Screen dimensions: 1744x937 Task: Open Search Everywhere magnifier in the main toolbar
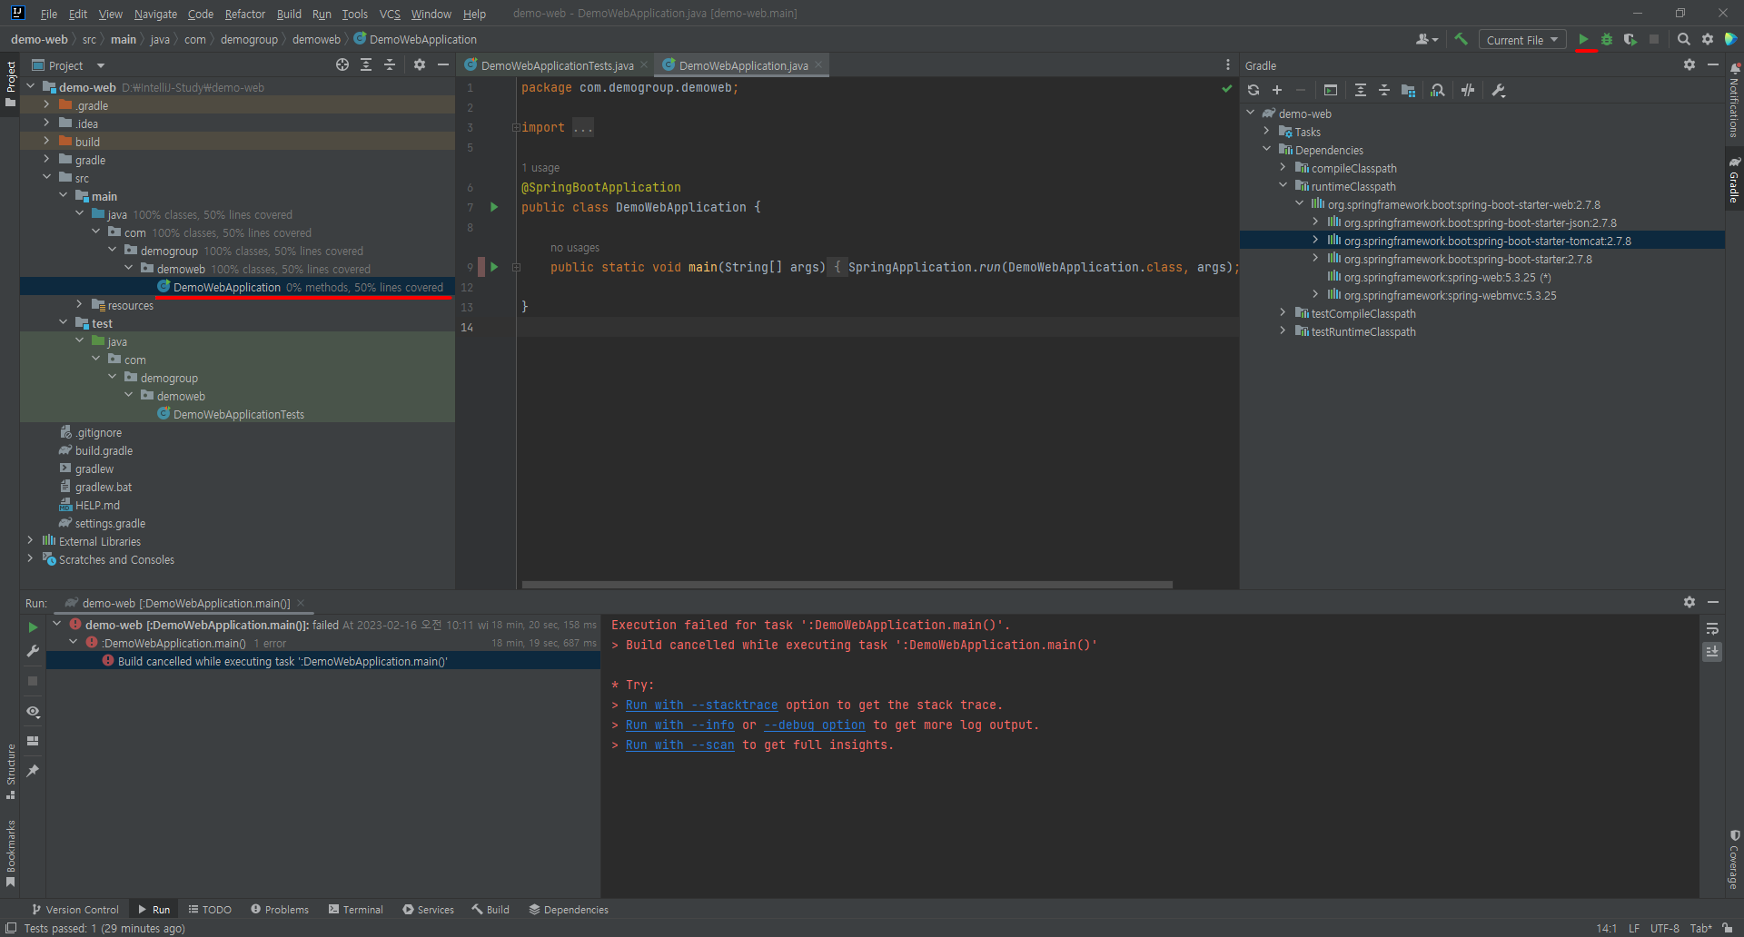click(1684, 39)
